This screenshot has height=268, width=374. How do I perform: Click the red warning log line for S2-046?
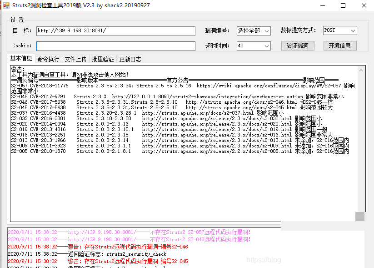[x=98, y=247]
